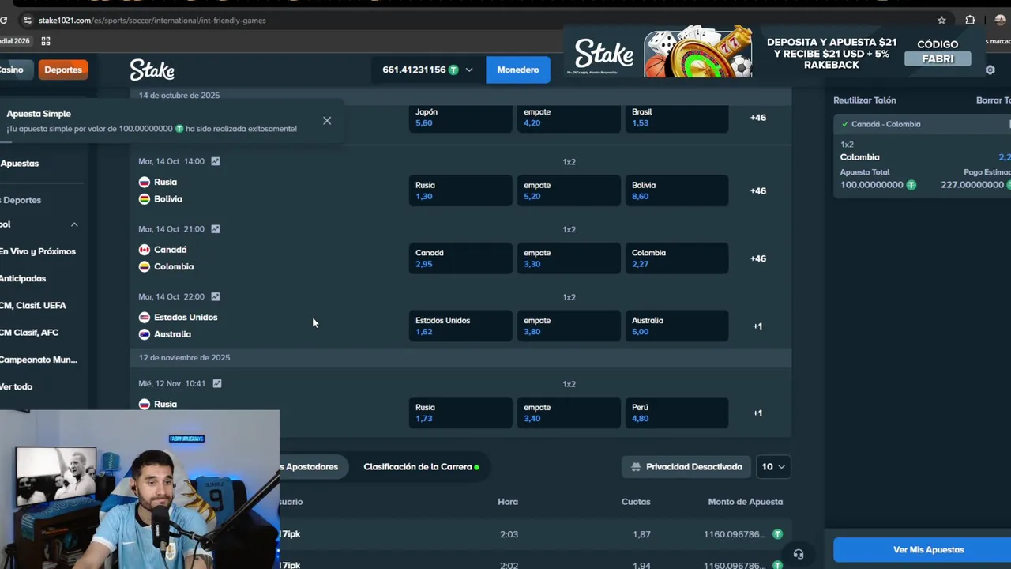
Task: Click currency icon beside 1160.096786 at 2:03
Action: (777, 534)
